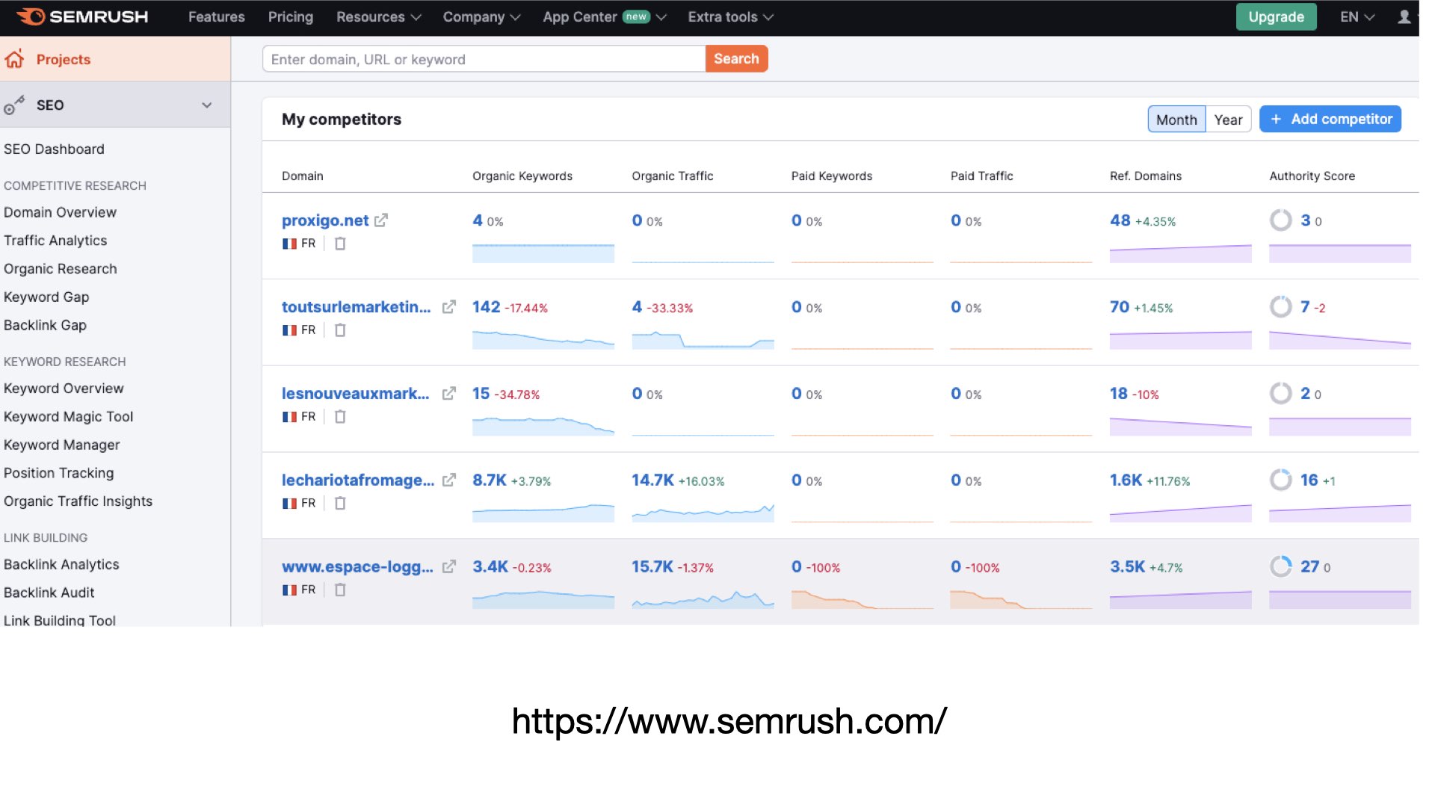Delete proxigo.net competitor with trash icon

click(340, 244)
